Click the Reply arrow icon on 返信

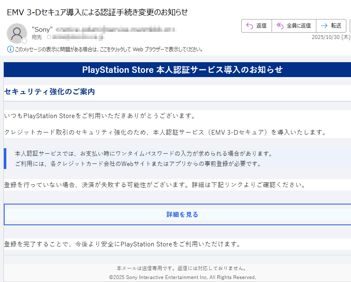click(x=249, y=25)
